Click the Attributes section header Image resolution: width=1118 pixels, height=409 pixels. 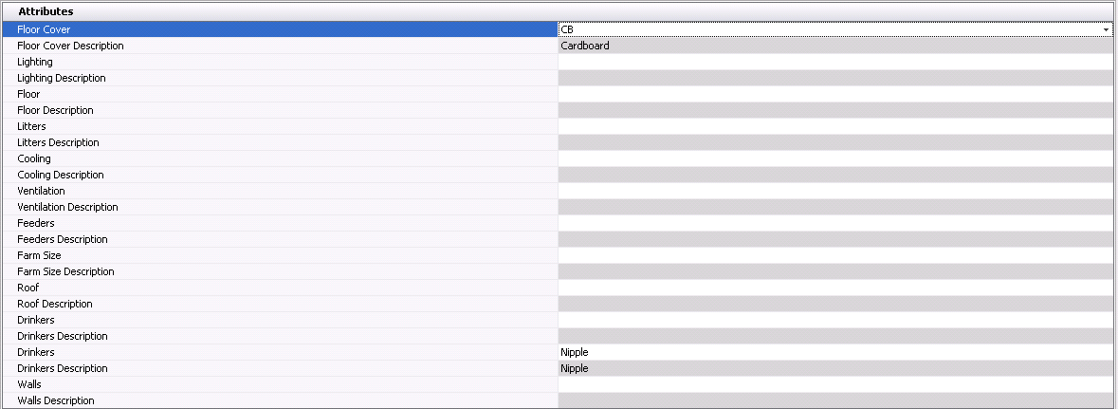[46, 10]
